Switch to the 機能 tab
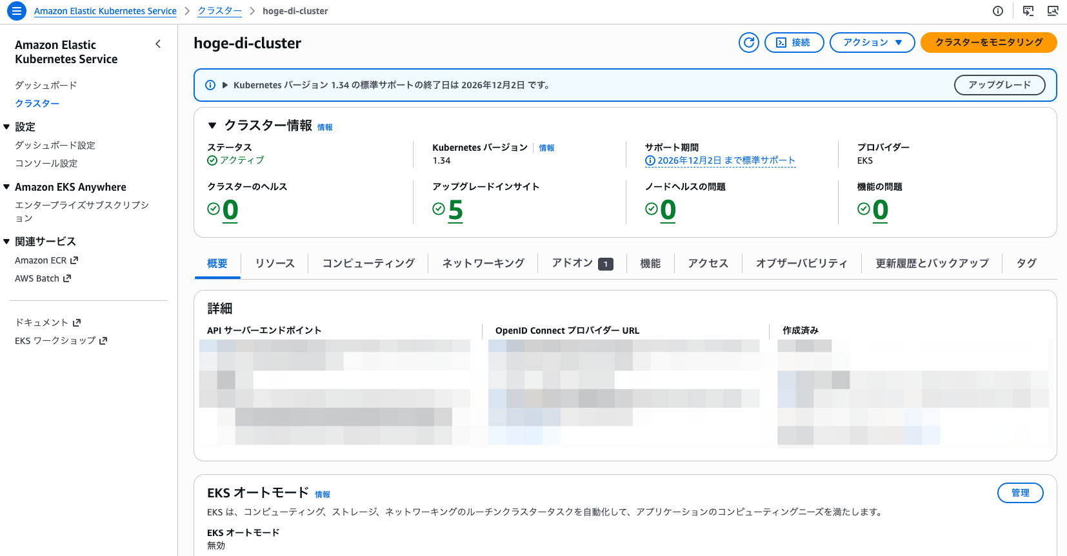 pyautogui.click(x=650, y=263)
